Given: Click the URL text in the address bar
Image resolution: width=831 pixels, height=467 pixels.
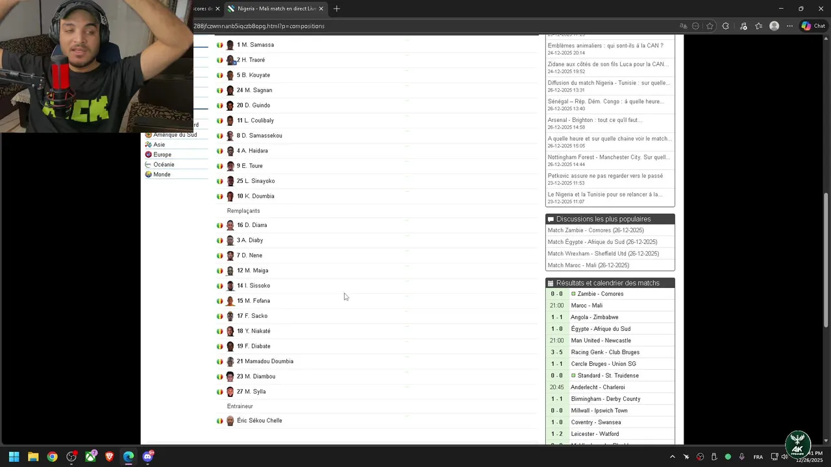Looking at the screenshot, I should 259,26.
